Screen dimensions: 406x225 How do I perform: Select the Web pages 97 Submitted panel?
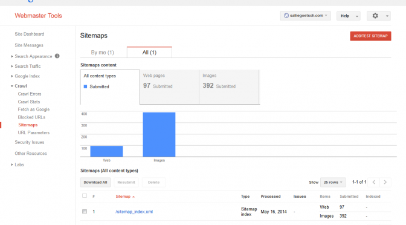tap(169, 87)
